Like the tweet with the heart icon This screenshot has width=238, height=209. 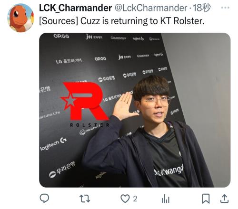tap(125, 199)
